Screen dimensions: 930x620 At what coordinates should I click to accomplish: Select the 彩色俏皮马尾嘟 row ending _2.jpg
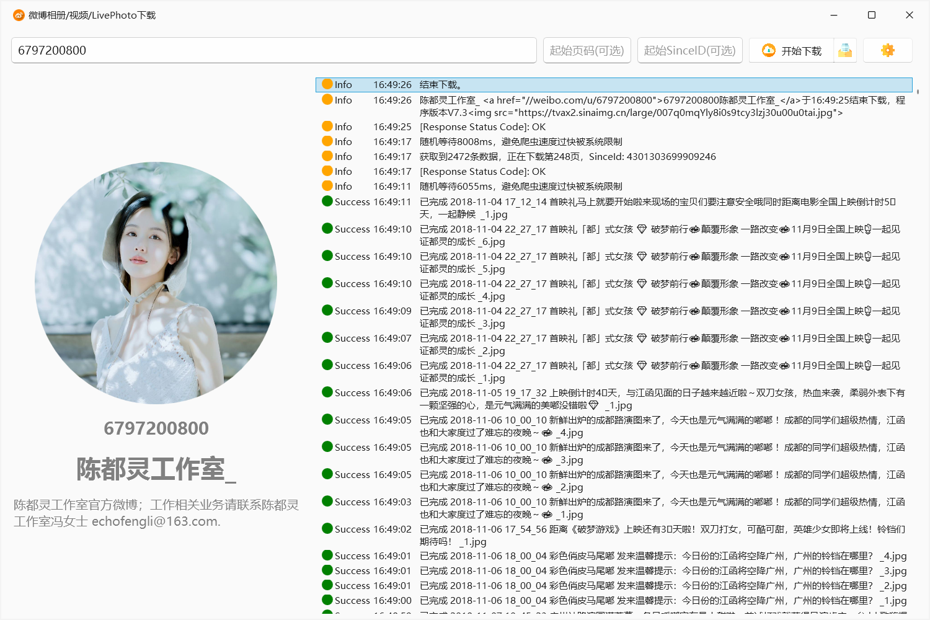pos(614,585)
